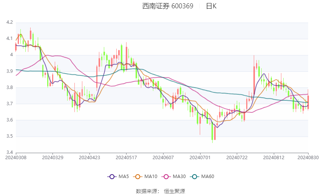Viewport: 321px width, 195px height.
Task: Hide the MA10 line via its label
Action: (151, 177)
